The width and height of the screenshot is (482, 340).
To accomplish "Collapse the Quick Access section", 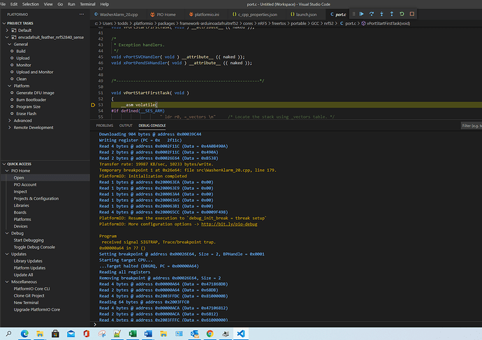I will point(4,164).
